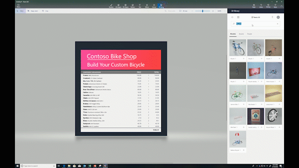Click the Remix 3D logo link
The image size is (299, 168).
pos(256,17)
